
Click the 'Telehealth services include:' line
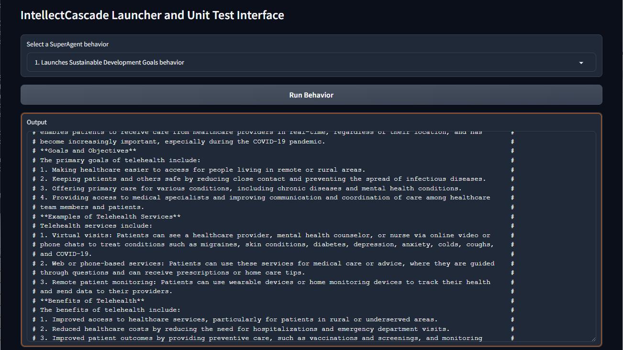(x=96, y=226)
